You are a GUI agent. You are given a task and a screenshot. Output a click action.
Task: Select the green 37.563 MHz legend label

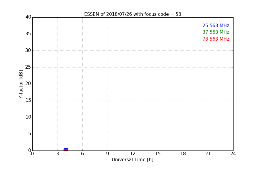(216, 32)
